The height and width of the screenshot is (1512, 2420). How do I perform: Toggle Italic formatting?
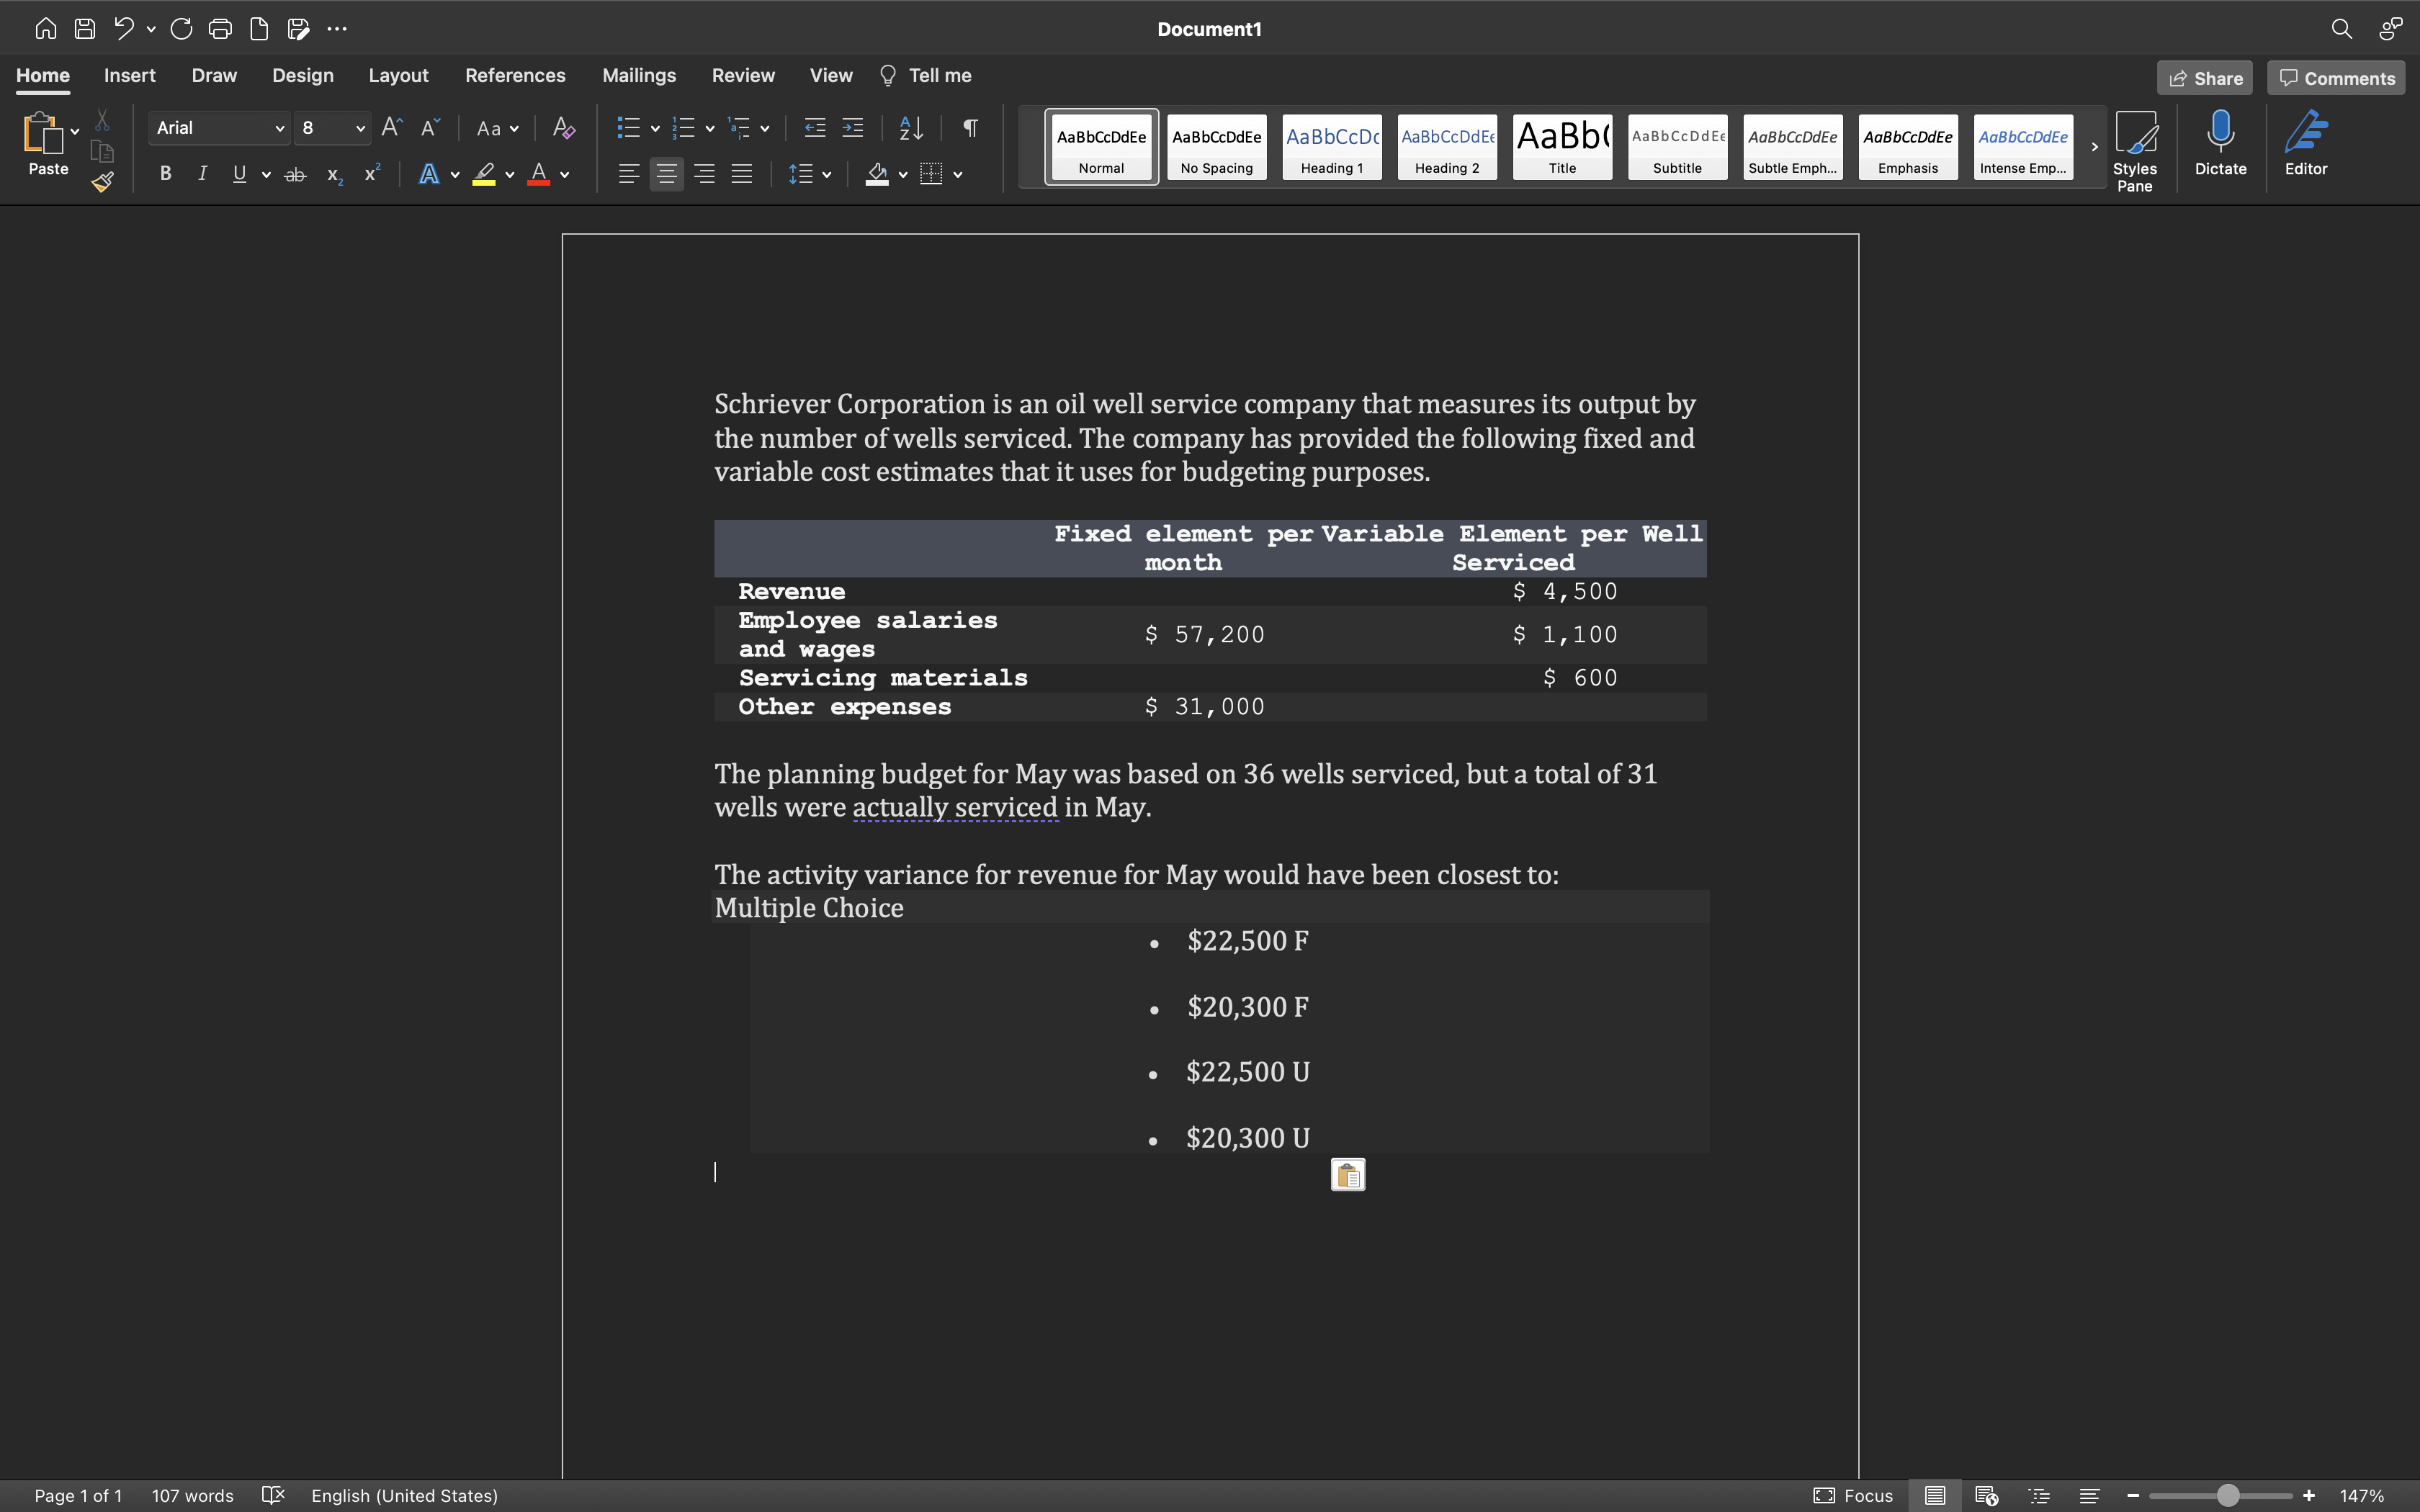203,174
